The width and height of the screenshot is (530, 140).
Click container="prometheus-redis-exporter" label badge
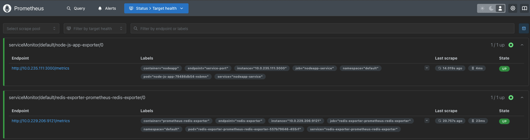click(176, 121)
